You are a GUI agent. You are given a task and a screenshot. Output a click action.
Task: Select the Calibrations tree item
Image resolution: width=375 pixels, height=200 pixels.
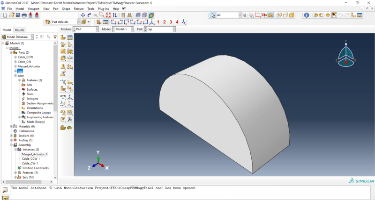26,131
